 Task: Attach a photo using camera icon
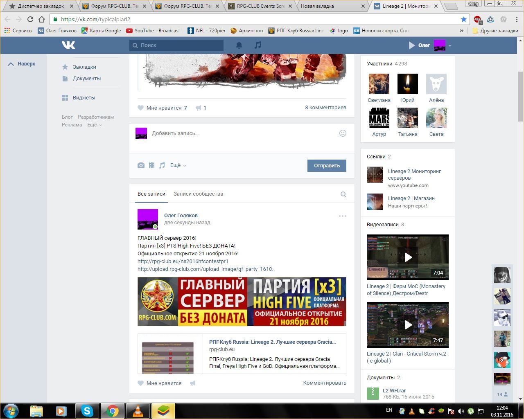[141, 165]
